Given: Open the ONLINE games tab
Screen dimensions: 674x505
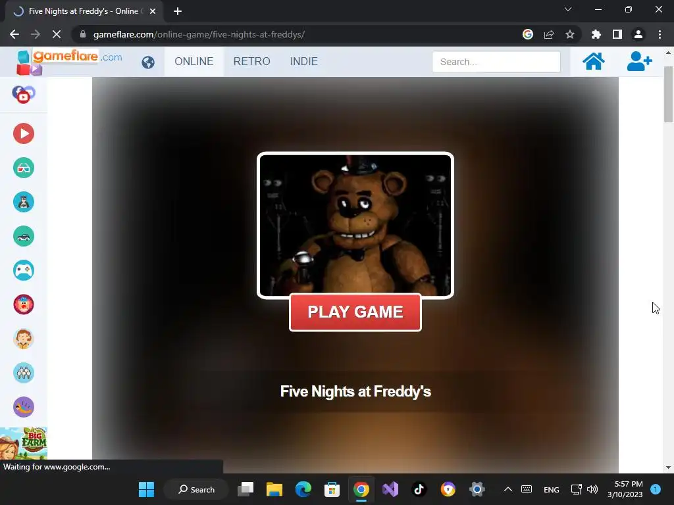Looking at the screenshot, I should point(194,61).
